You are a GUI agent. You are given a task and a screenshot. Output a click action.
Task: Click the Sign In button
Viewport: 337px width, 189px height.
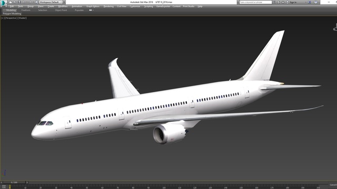pyautogui.click(x=293, y=2)
